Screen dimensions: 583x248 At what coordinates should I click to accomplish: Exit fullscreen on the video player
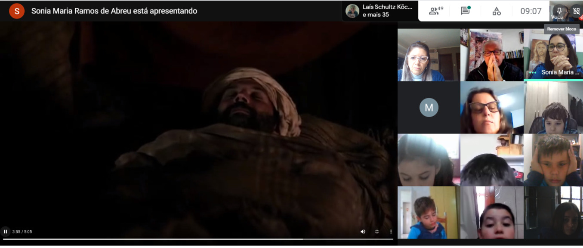pyautogui.click(x=377, y=232)
